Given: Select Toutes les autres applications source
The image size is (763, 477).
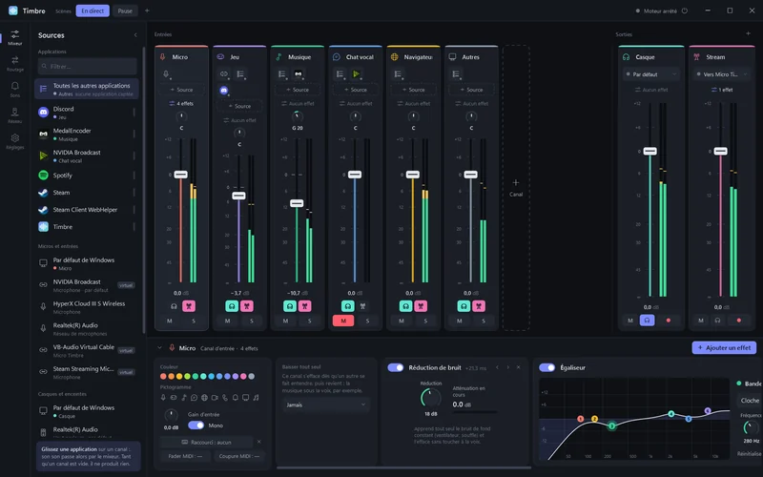Looking at the screenshot, I should click(x=87, y=89).
